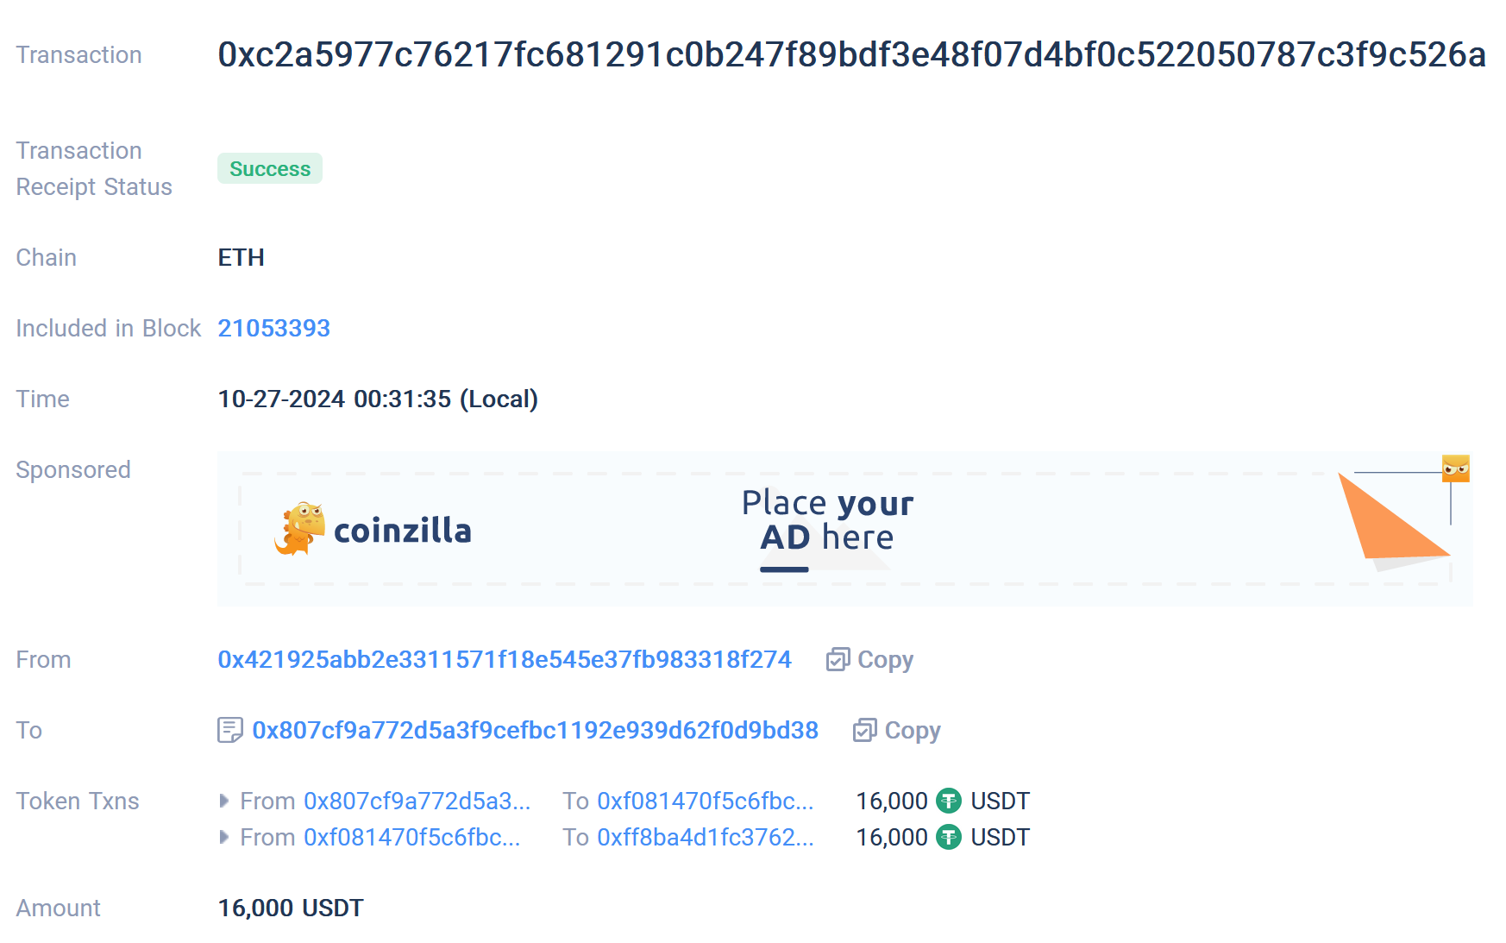Open sender 0x807cf9a772d5a3... in first token transfer
The width and height of the screenshot is (1506, 943).
tap(417, 802)
